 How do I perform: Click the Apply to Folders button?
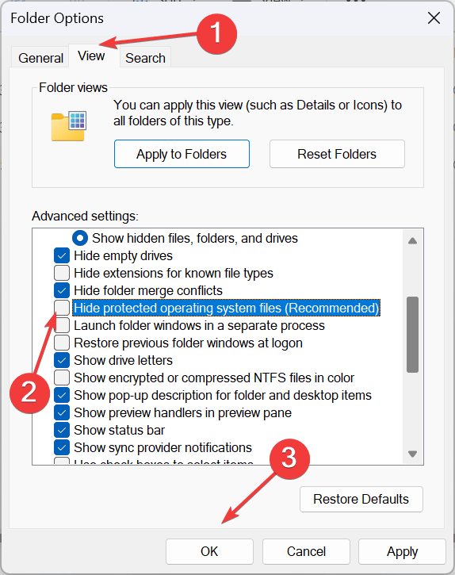pyautogui.click(x=182, y=154)
